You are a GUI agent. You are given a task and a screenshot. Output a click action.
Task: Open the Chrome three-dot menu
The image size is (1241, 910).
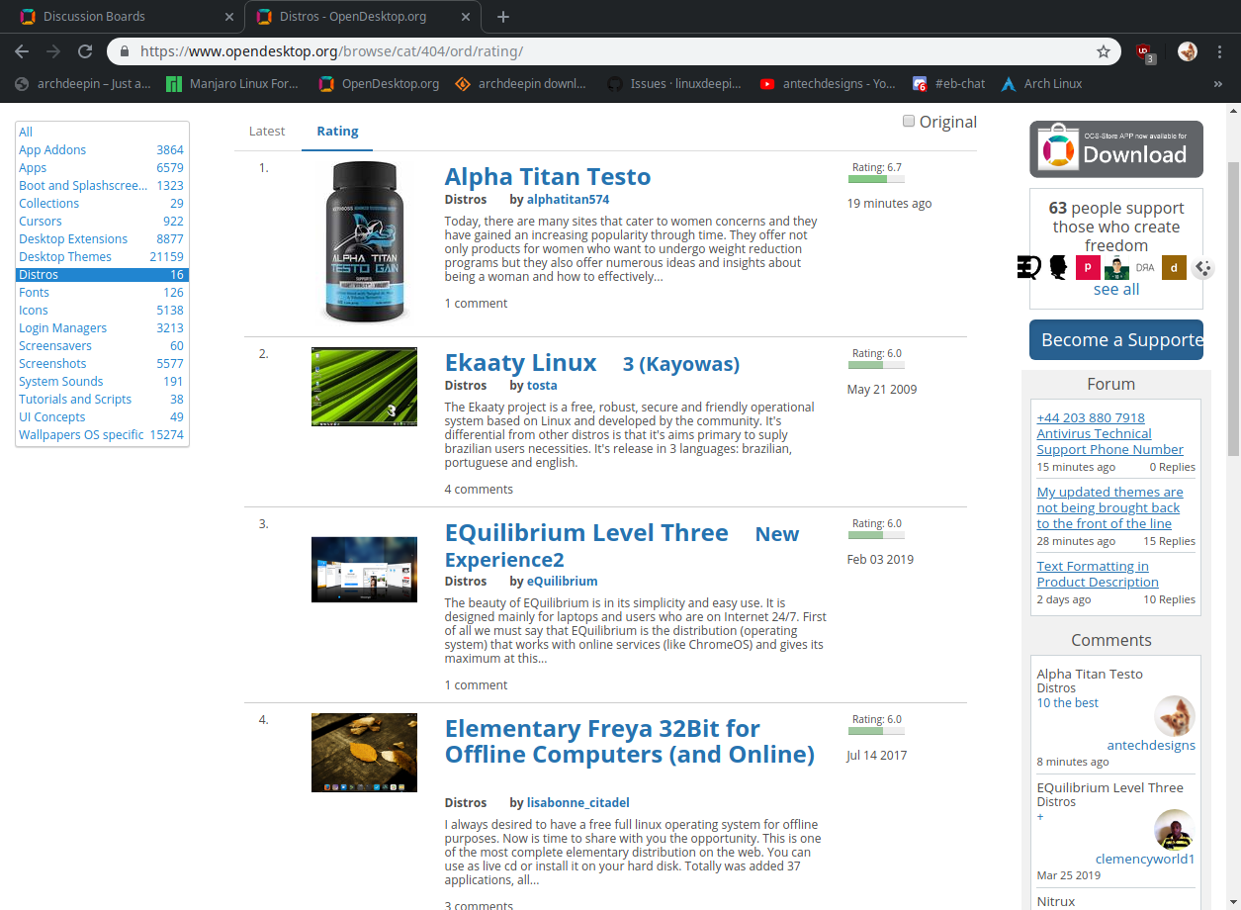(x=1219, y=51)
